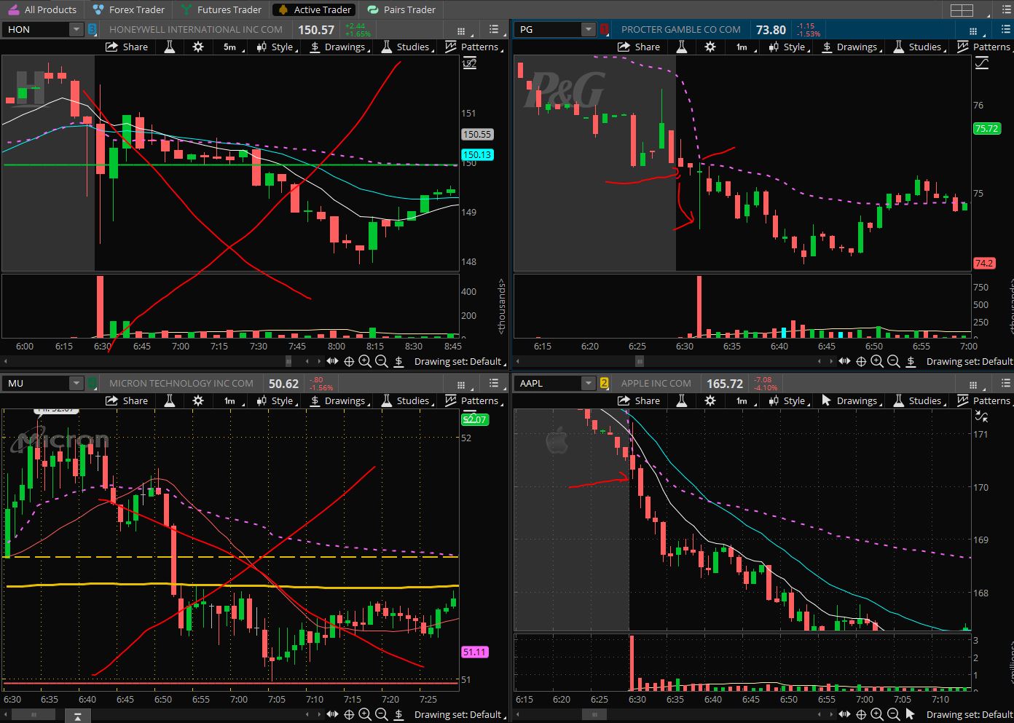The width and height of the screenshot is (1014, 723).
Task: Open chart settings gear in the HON panel
Action: pos(198,47)
